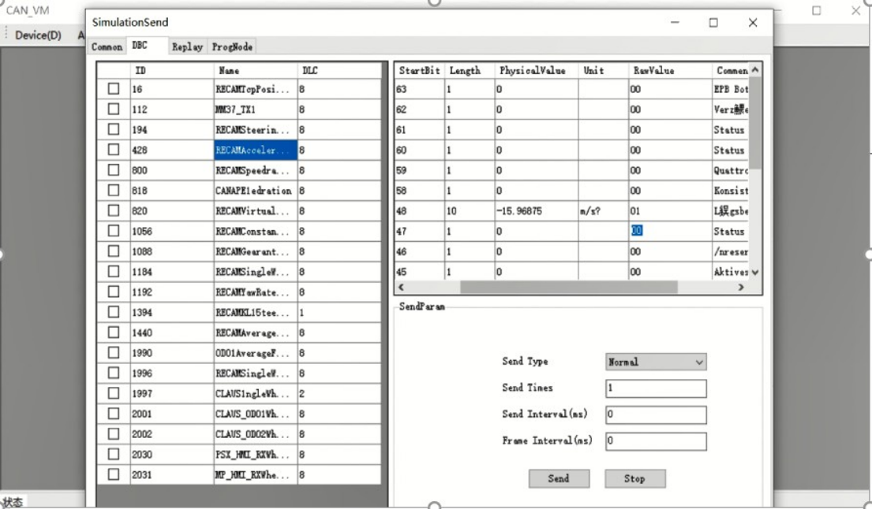This screenshot has height=509, width=872.
Task: Select checkbox next to ID 2031
Action: coord(114,474)
